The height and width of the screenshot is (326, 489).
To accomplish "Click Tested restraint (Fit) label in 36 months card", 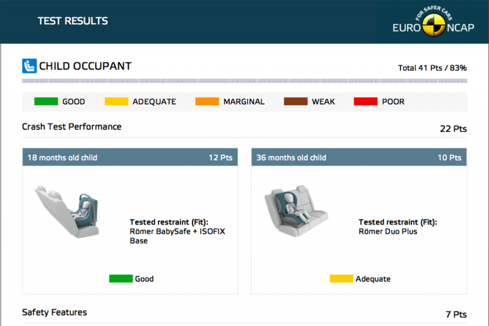I will [x=398, y=222].
